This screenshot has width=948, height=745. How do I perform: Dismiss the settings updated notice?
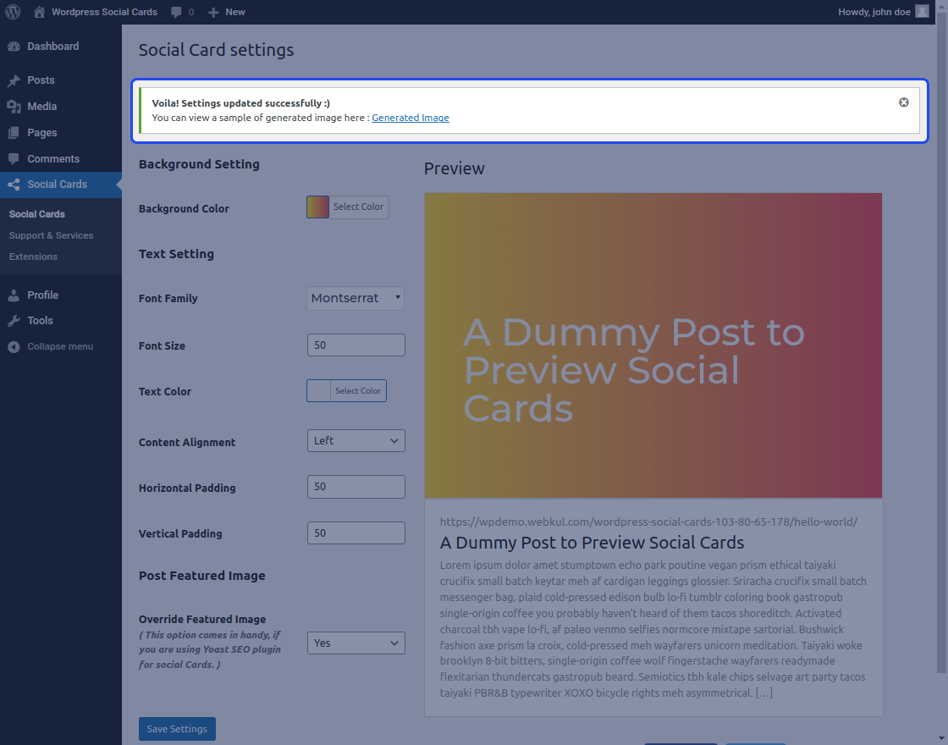tap(904, 102)
